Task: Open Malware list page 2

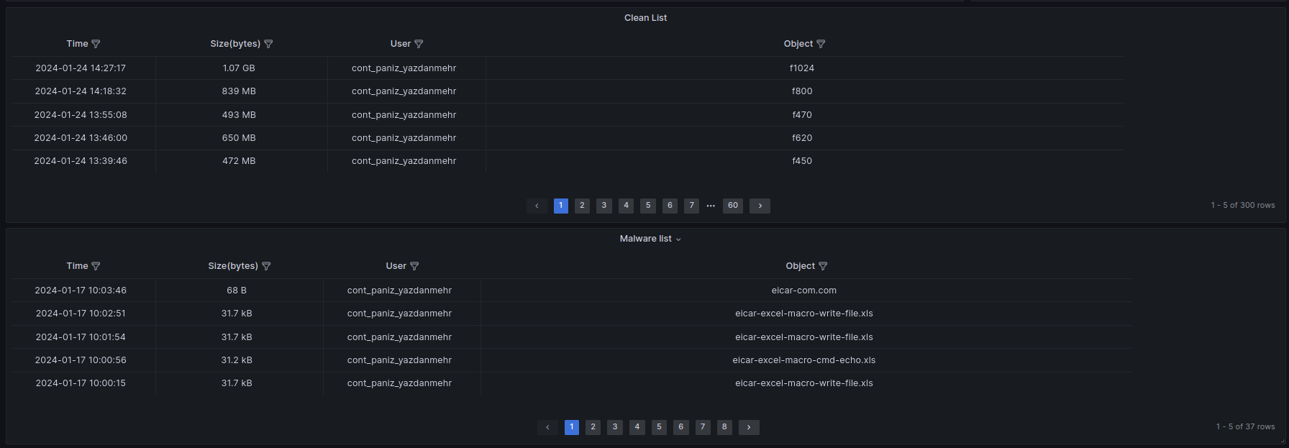Action: 593,427
